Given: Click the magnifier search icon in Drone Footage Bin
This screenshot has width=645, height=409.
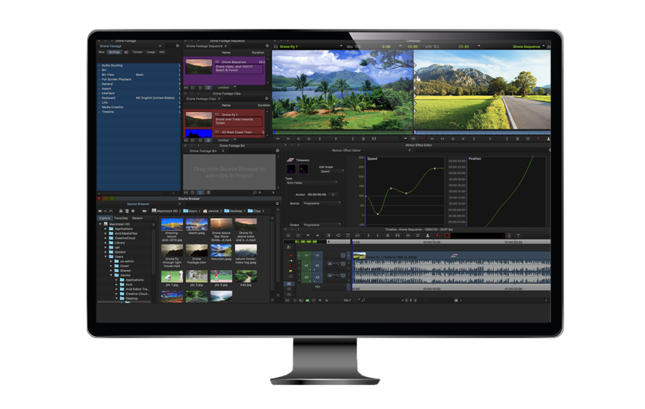Looking at the screenshot, I should pyautogui.click(x=255, y=192).
